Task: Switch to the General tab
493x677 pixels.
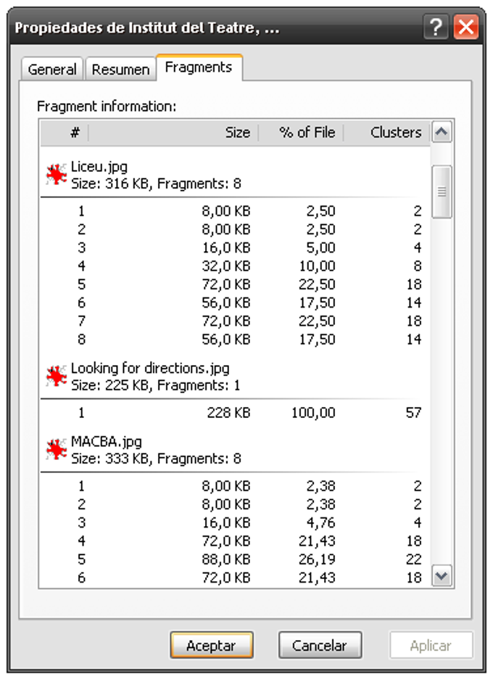Action: [51, 69]
